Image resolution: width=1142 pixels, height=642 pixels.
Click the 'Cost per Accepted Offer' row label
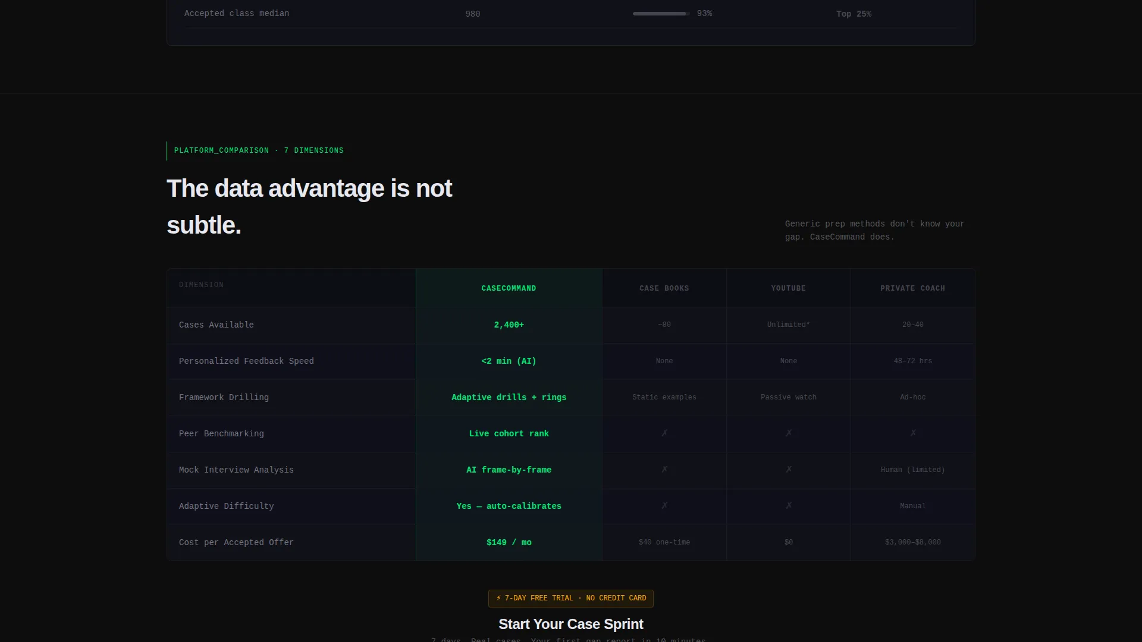click(236, 542)
